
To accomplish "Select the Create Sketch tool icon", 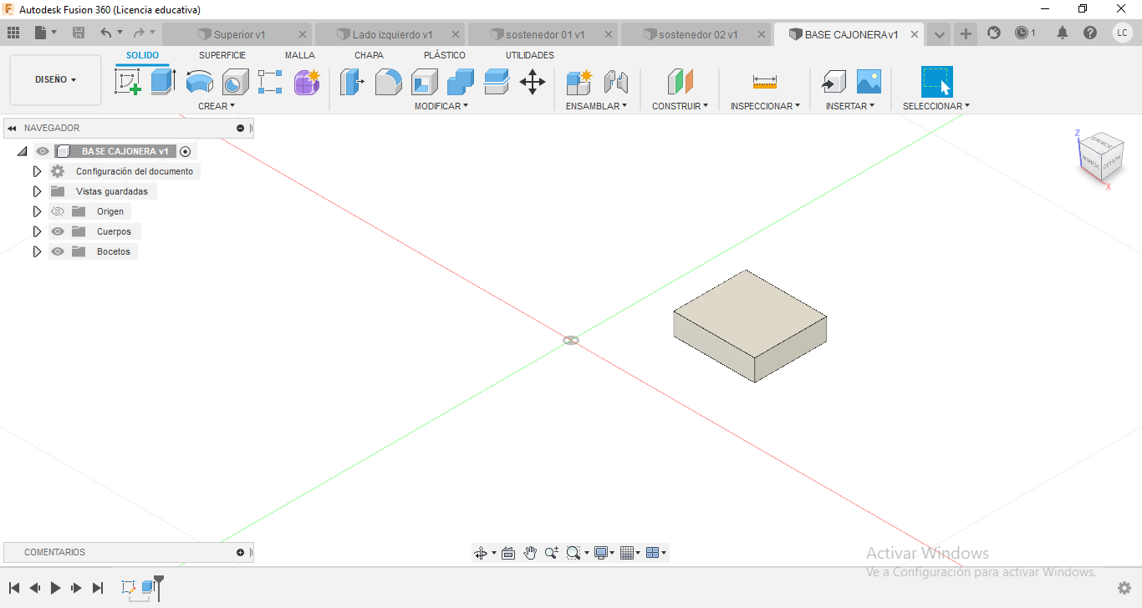I will 127,82.
